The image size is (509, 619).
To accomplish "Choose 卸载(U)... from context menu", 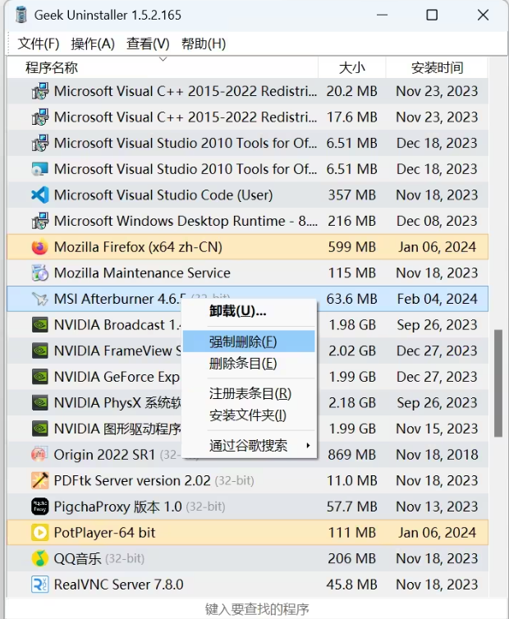I will click(249, 311).
